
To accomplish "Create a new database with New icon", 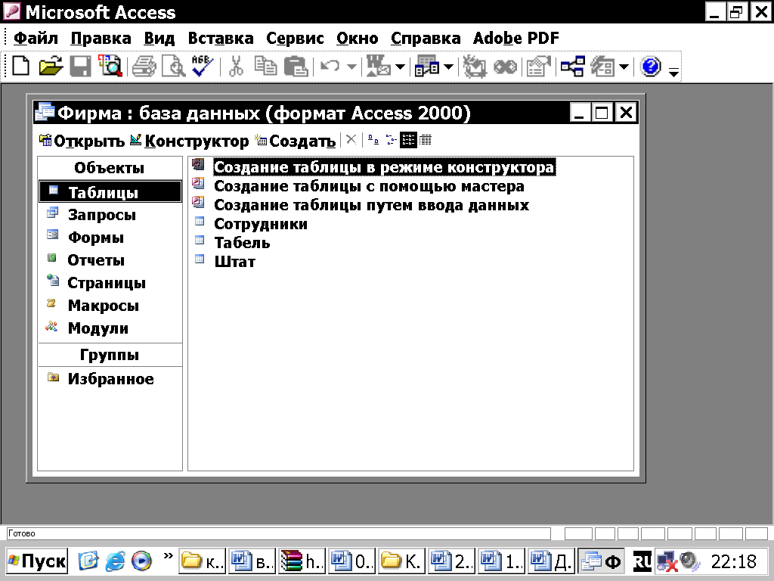I will 20,66.
